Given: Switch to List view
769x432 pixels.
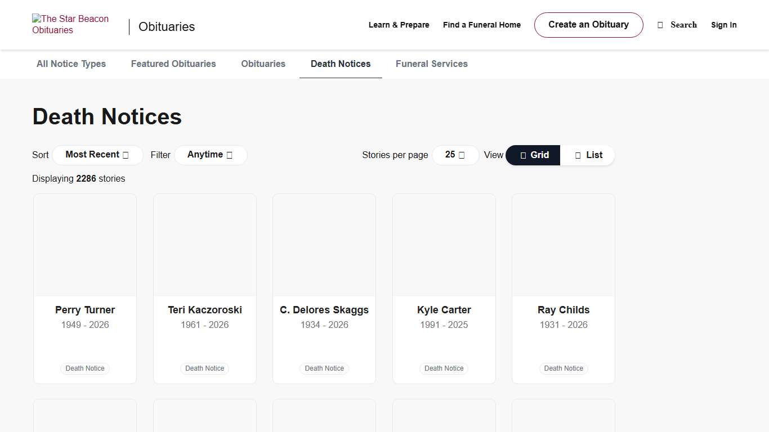Looking at the screenshot, I should click(588, 155).
